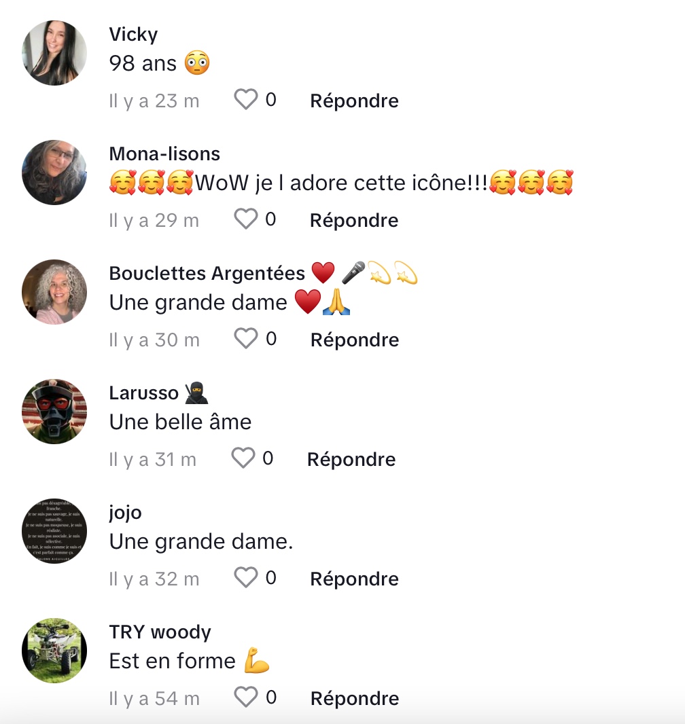Tap the heart on Mona-lisons' comment

pyautogui.click(x=246, y=219)
